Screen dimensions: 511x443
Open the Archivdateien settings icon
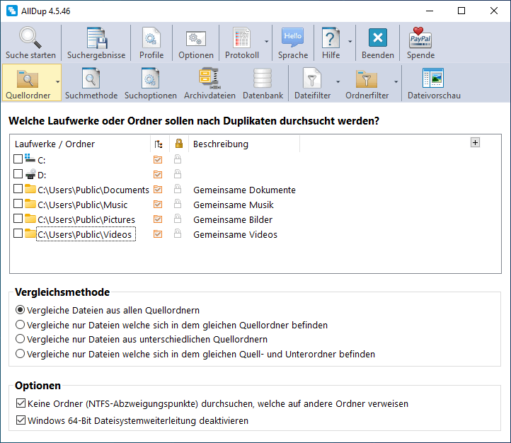click(209, 78)
